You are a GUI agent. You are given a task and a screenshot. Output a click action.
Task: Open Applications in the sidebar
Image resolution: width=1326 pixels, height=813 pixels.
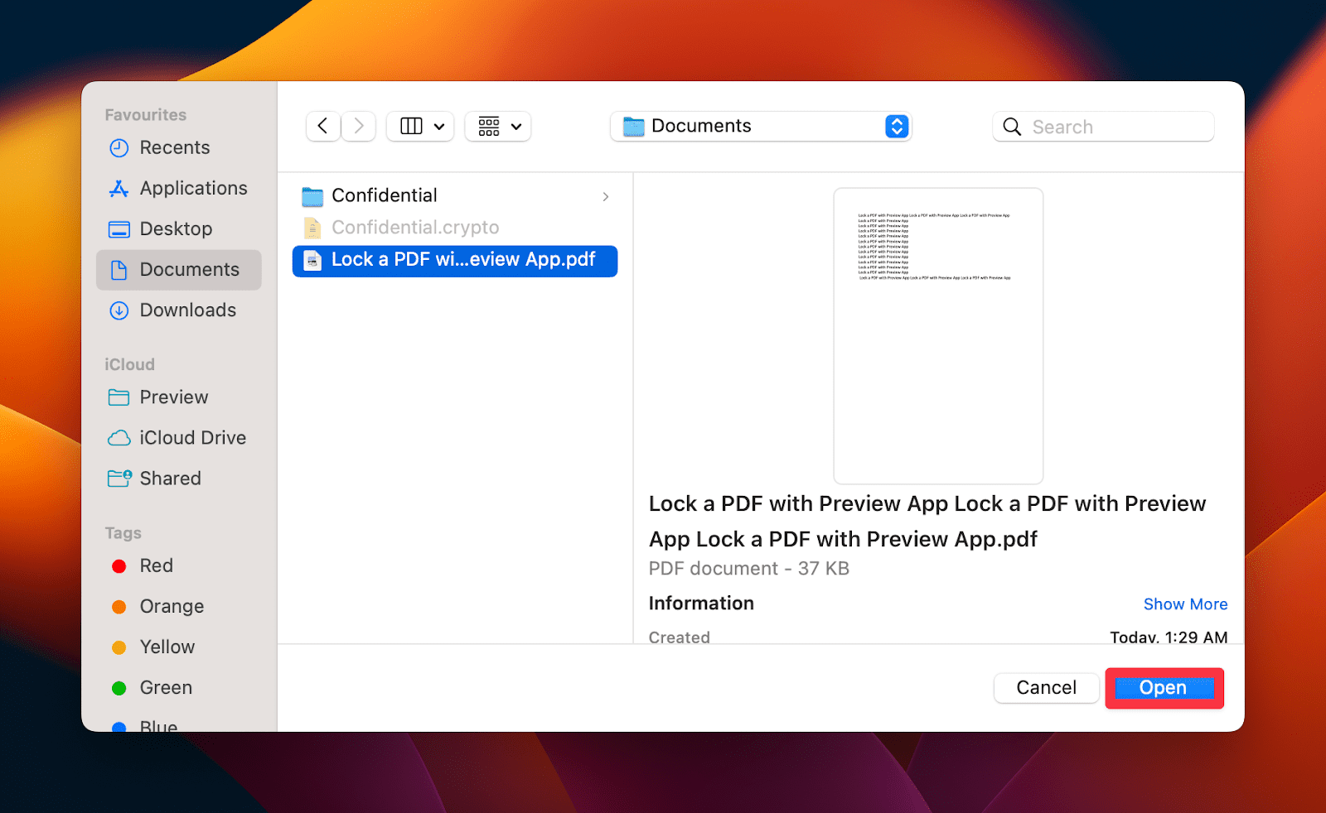click(x=179, y=188)
